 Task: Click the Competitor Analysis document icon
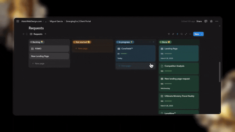click(x=162, y=66)
